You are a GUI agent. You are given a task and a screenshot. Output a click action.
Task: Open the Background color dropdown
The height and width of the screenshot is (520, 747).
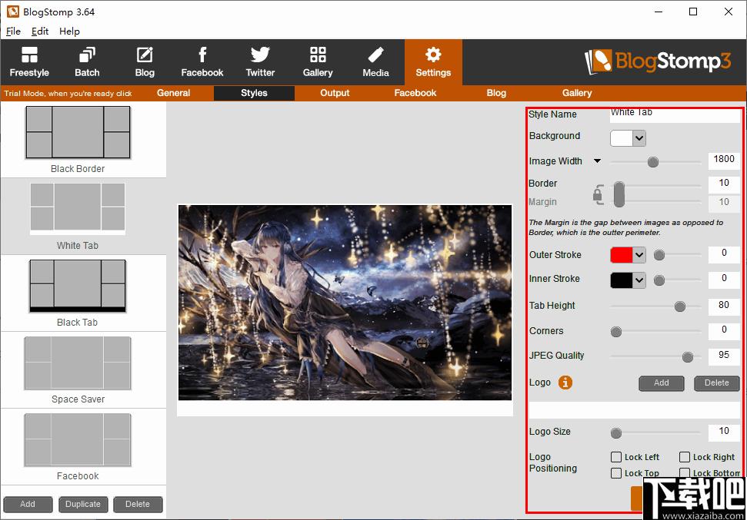(628, 138)
